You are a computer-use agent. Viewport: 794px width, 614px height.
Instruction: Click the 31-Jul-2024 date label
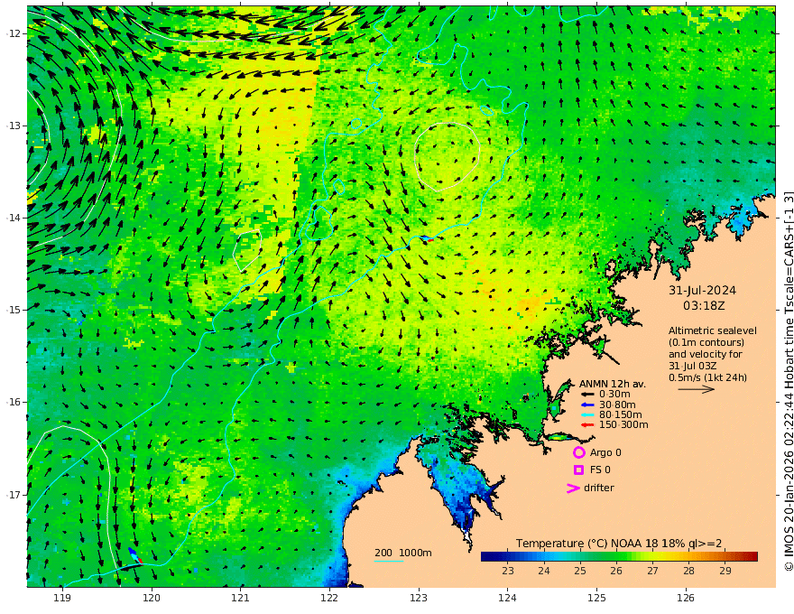point(702,291)
